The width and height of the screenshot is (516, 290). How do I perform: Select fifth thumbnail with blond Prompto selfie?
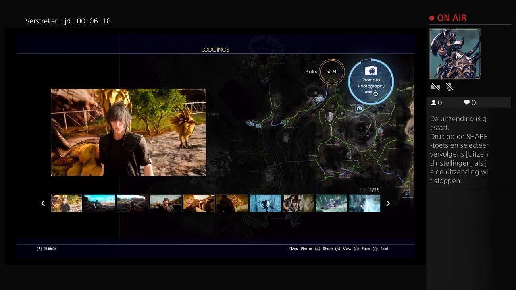[x=199, y=203]
